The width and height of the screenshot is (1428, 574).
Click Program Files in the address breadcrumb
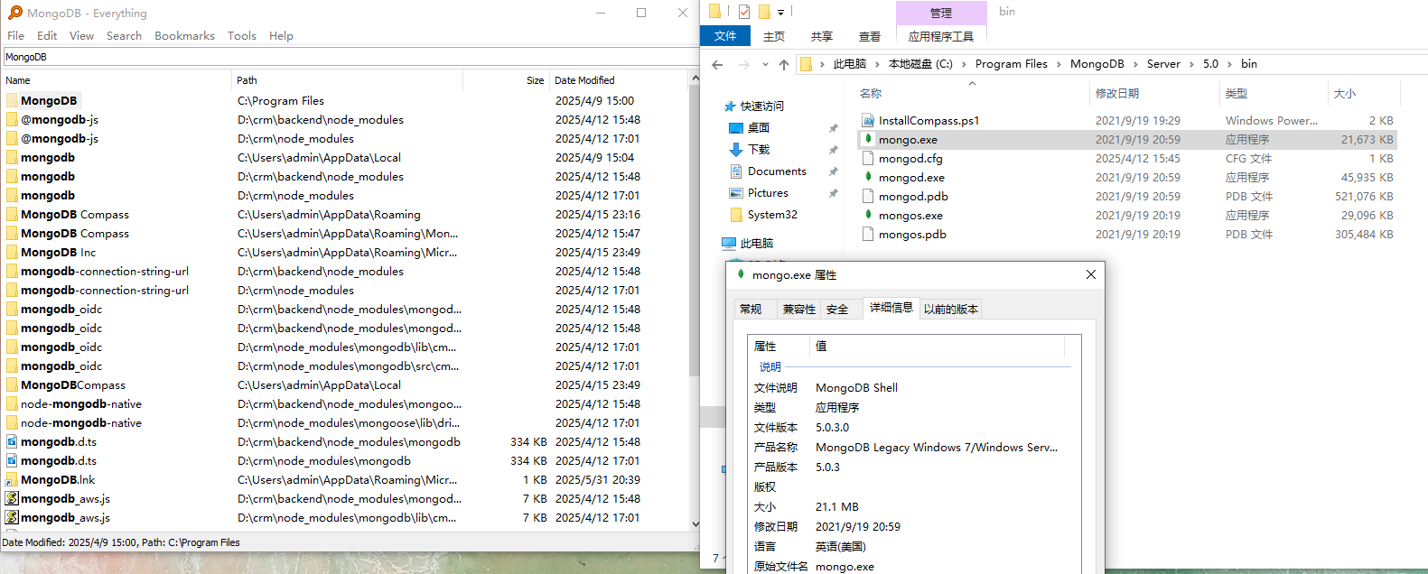tap(1012, 64)
